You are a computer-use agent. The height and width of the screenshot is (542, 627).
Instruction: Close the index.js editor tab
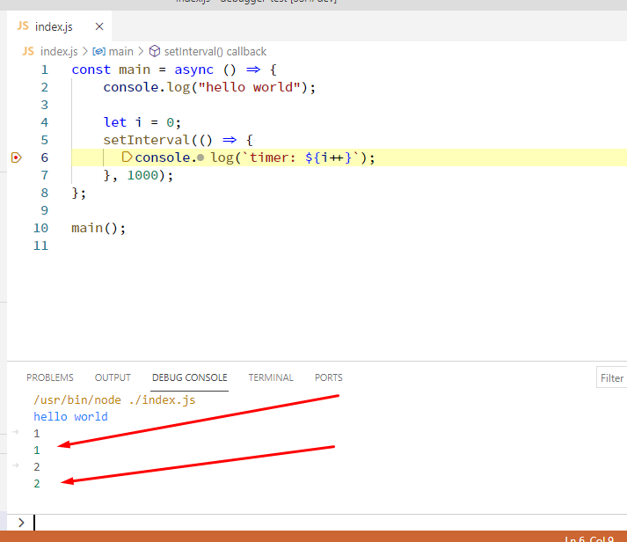(99, 26)
